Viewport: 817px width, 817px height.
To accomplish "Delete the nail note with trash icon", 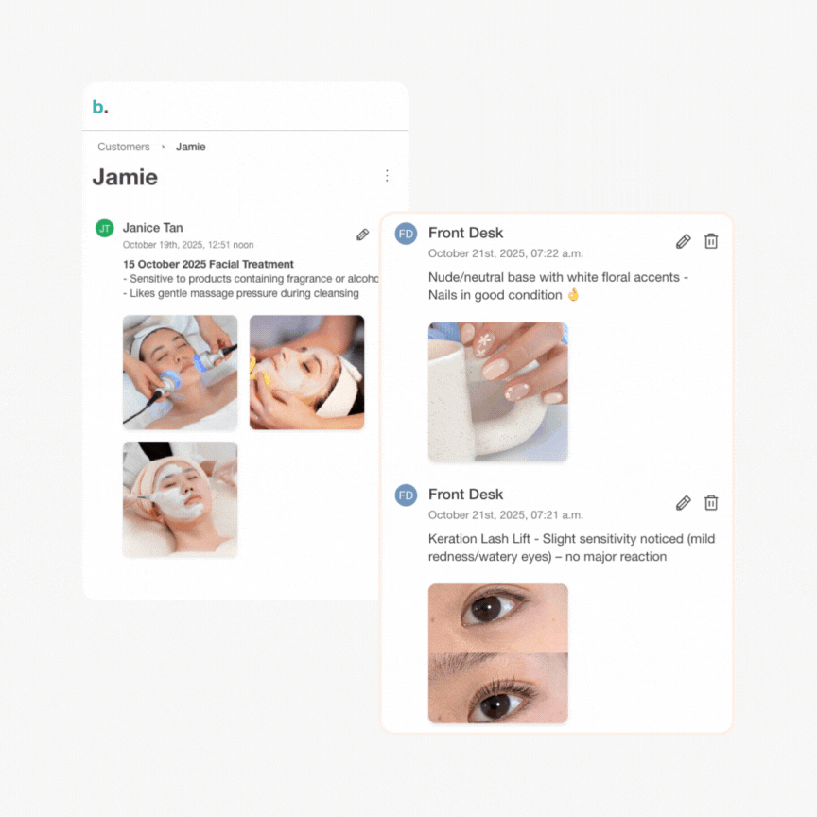I will click(711, 241).
